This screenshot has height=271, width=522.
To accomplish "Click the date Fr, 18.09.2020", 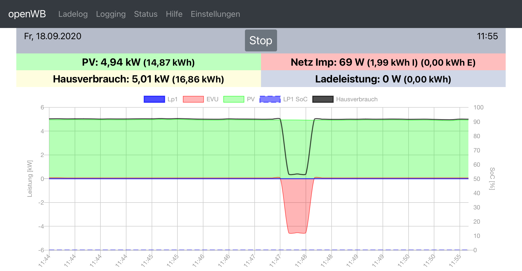I will click(x=53, y=36).
